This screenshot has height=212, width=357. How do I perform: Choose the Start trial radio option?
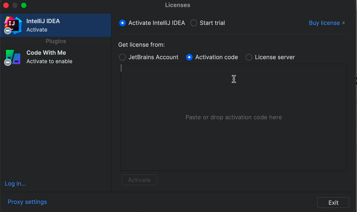click(194, 23)
